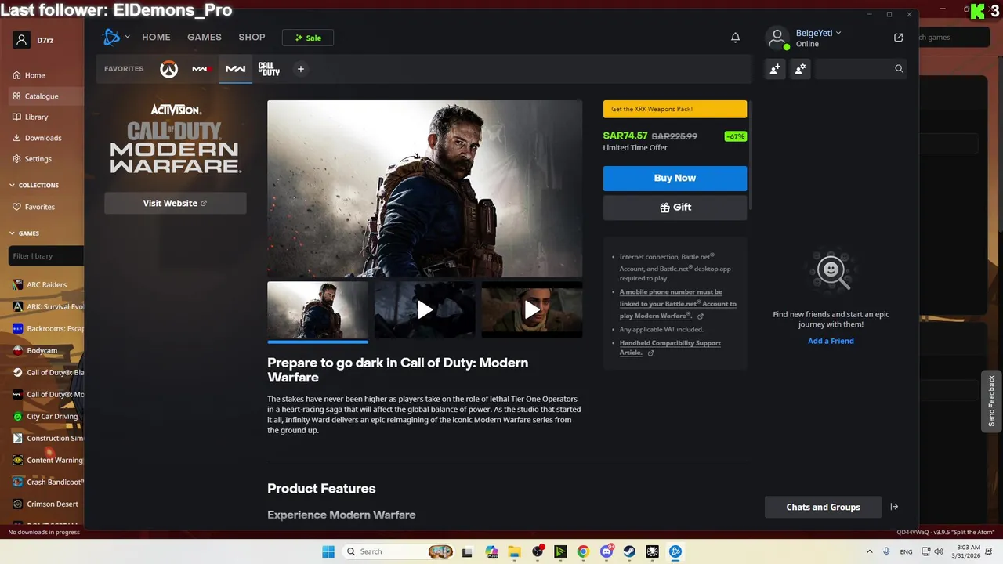The width and height of the screenshot is (1003, 564).
Task: Select the MW icon with red dot
Action: [x=201, y=69]
